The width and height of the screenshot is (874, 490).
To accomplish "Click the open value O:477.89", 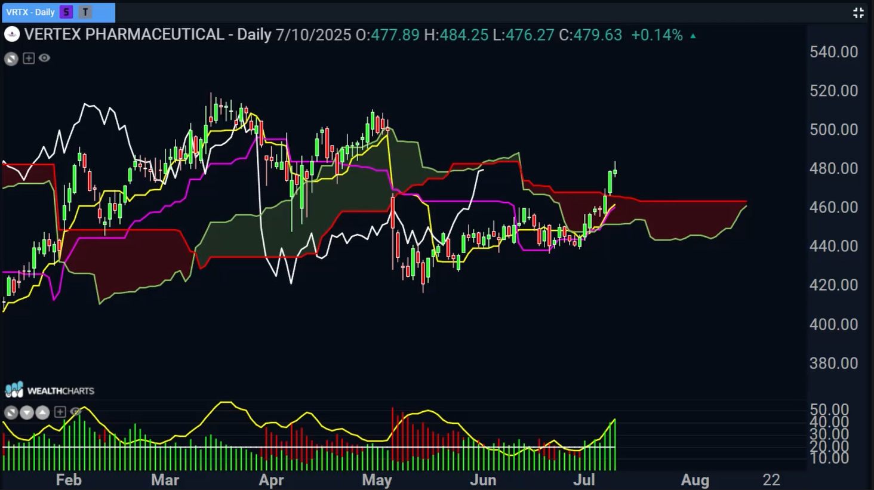I will [387, 35].
